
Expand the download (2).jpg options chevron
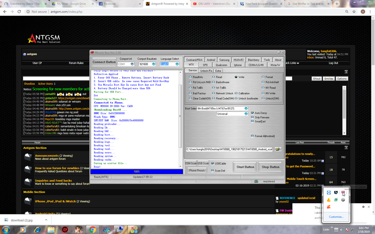click(46, 220)
